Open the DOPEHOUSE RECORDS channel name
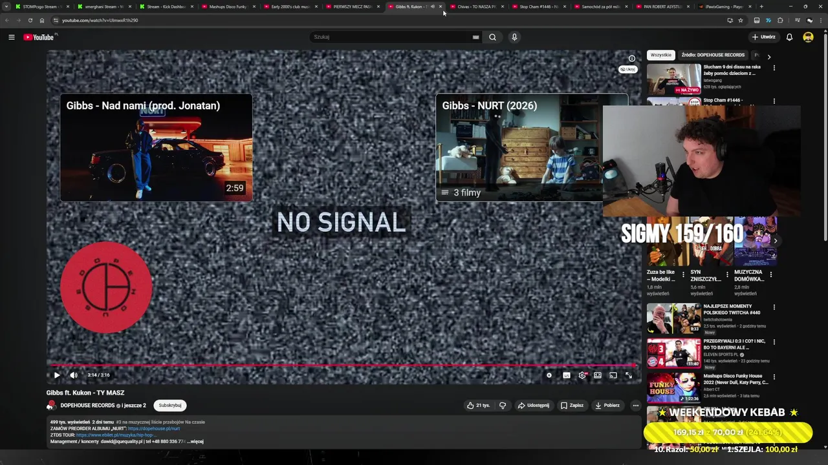This screenshot has height=465, width=828. point(87,406)
